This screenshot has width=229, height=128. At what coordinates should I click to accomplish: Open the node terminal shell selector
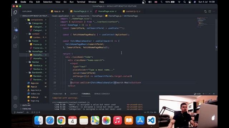pos(198,94)
